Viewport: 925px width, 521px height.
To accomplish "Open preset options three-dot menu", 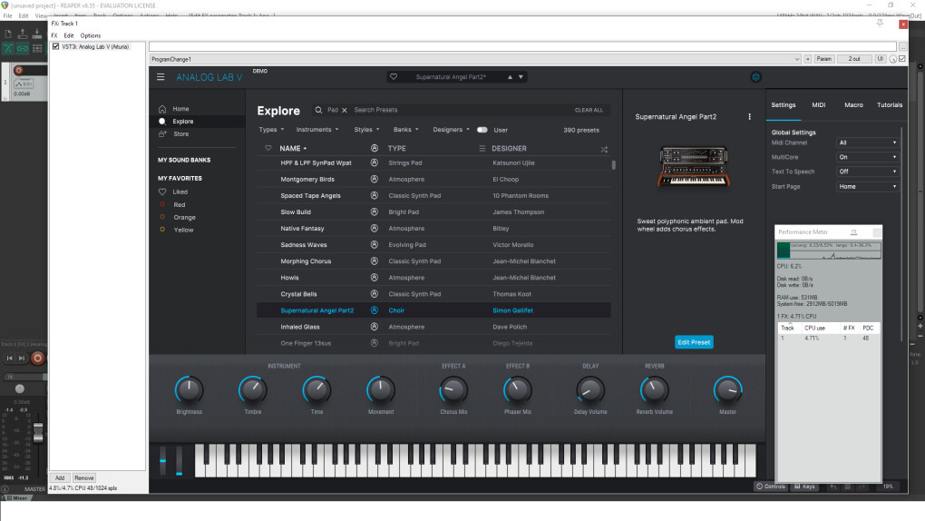I will pyautogui.click(x=750, y=117).
